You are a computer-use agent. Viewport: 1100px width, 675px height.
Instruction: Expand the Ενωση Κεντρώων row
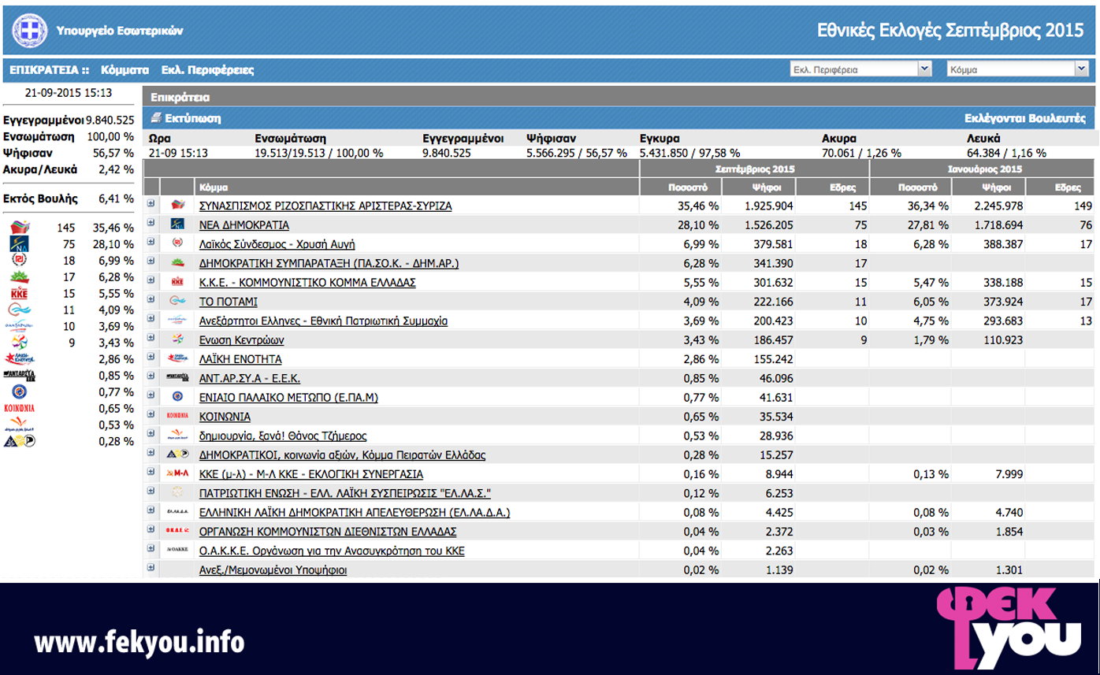point(151,339)
